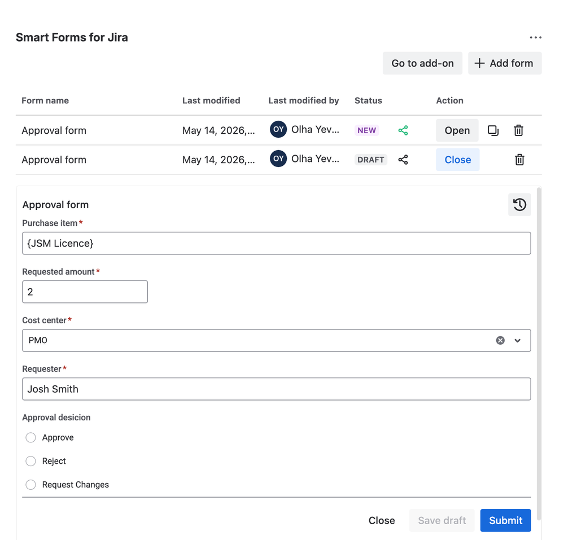Click the date in the NEW row
564x540 pixels.
[x=218, y=130]
